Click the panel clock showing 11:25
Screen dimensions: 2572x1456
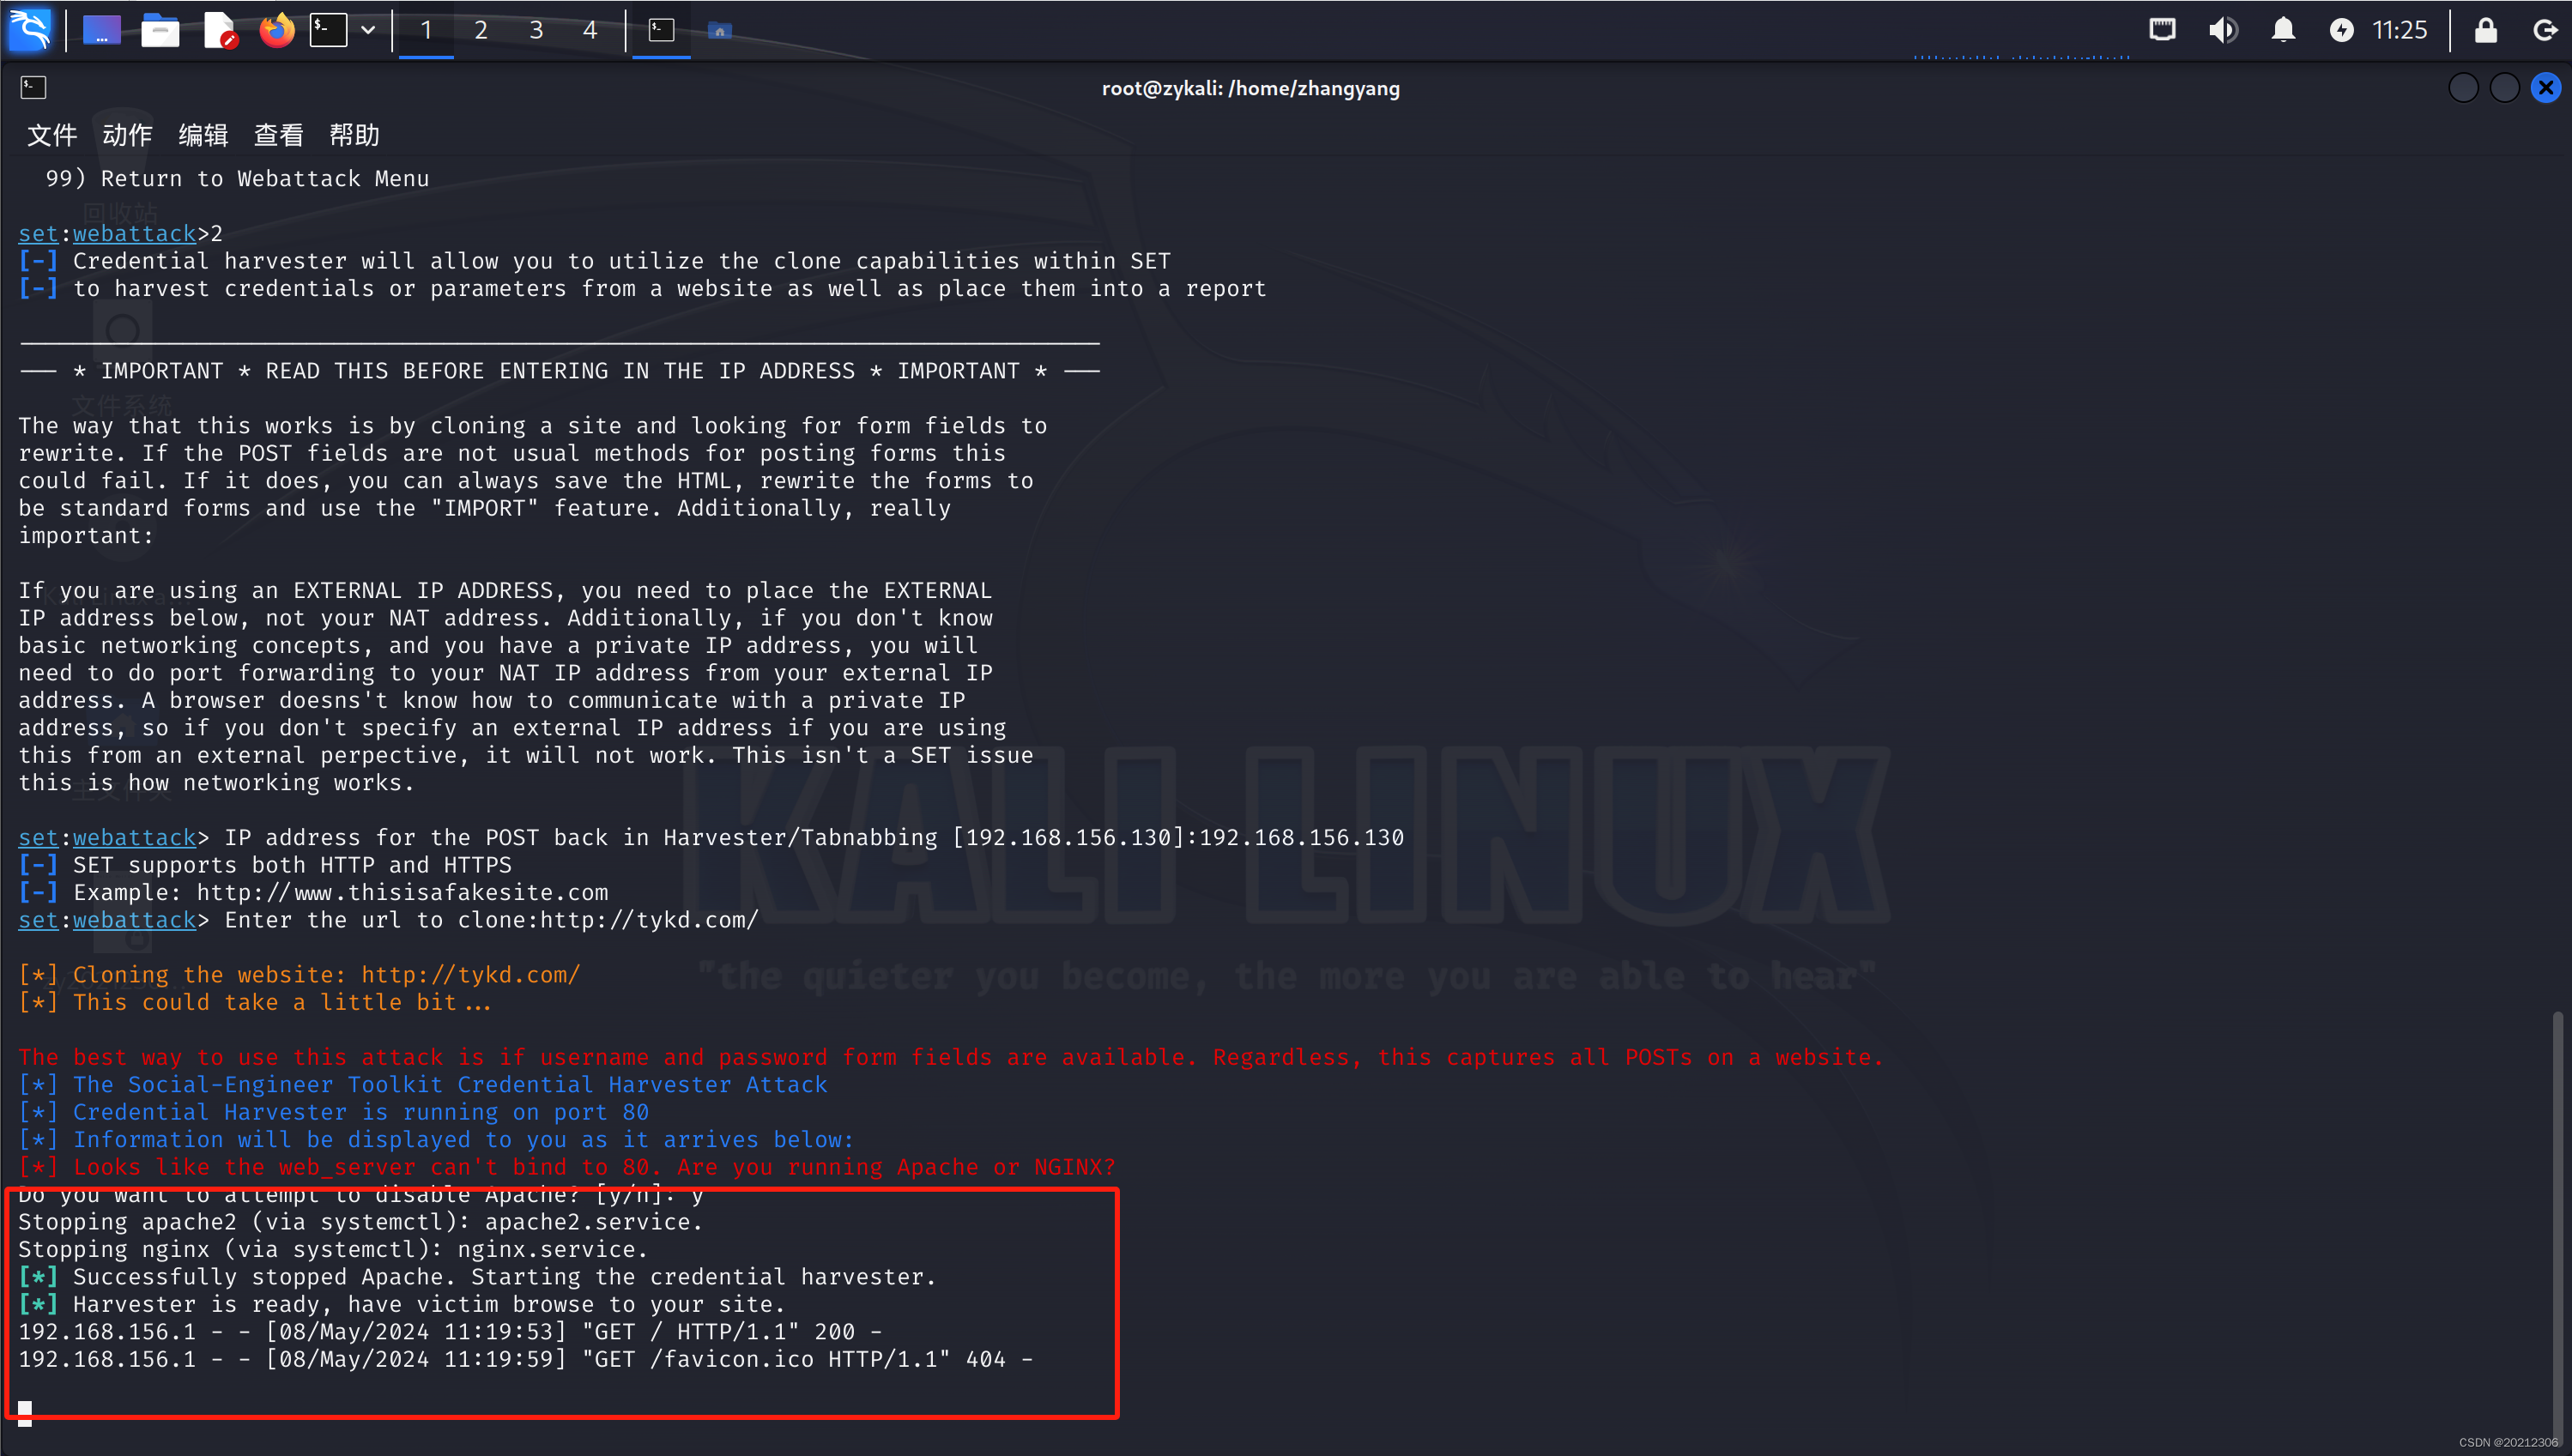pos(2399,30)
